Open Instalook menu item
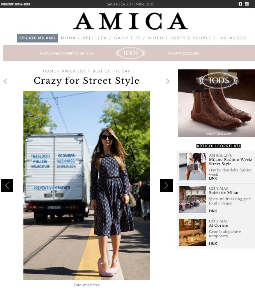This screenshot has width=255, height=291. [x=232, y=38]
